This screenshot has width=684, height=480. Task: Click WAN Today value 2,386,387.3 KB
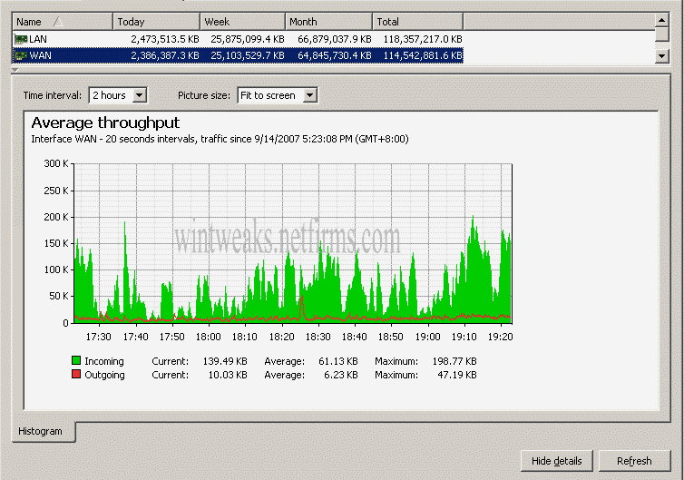point(165,55)
